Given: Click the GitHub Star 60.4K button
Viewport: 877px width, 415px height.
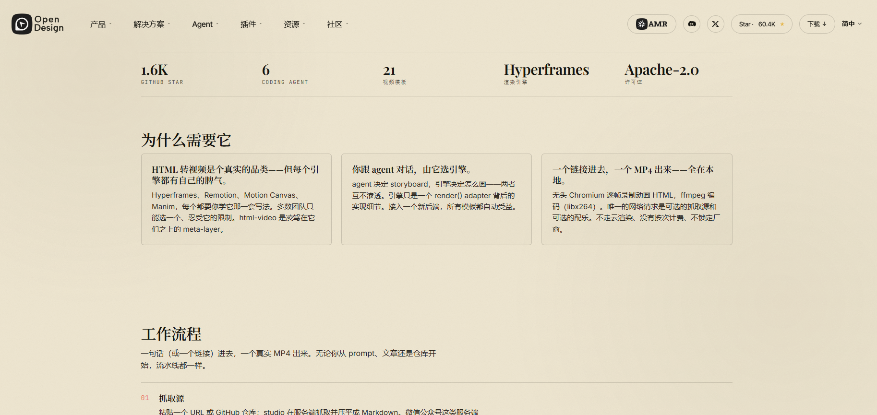Looking at the screenshot, I should (x=761, y=24).
